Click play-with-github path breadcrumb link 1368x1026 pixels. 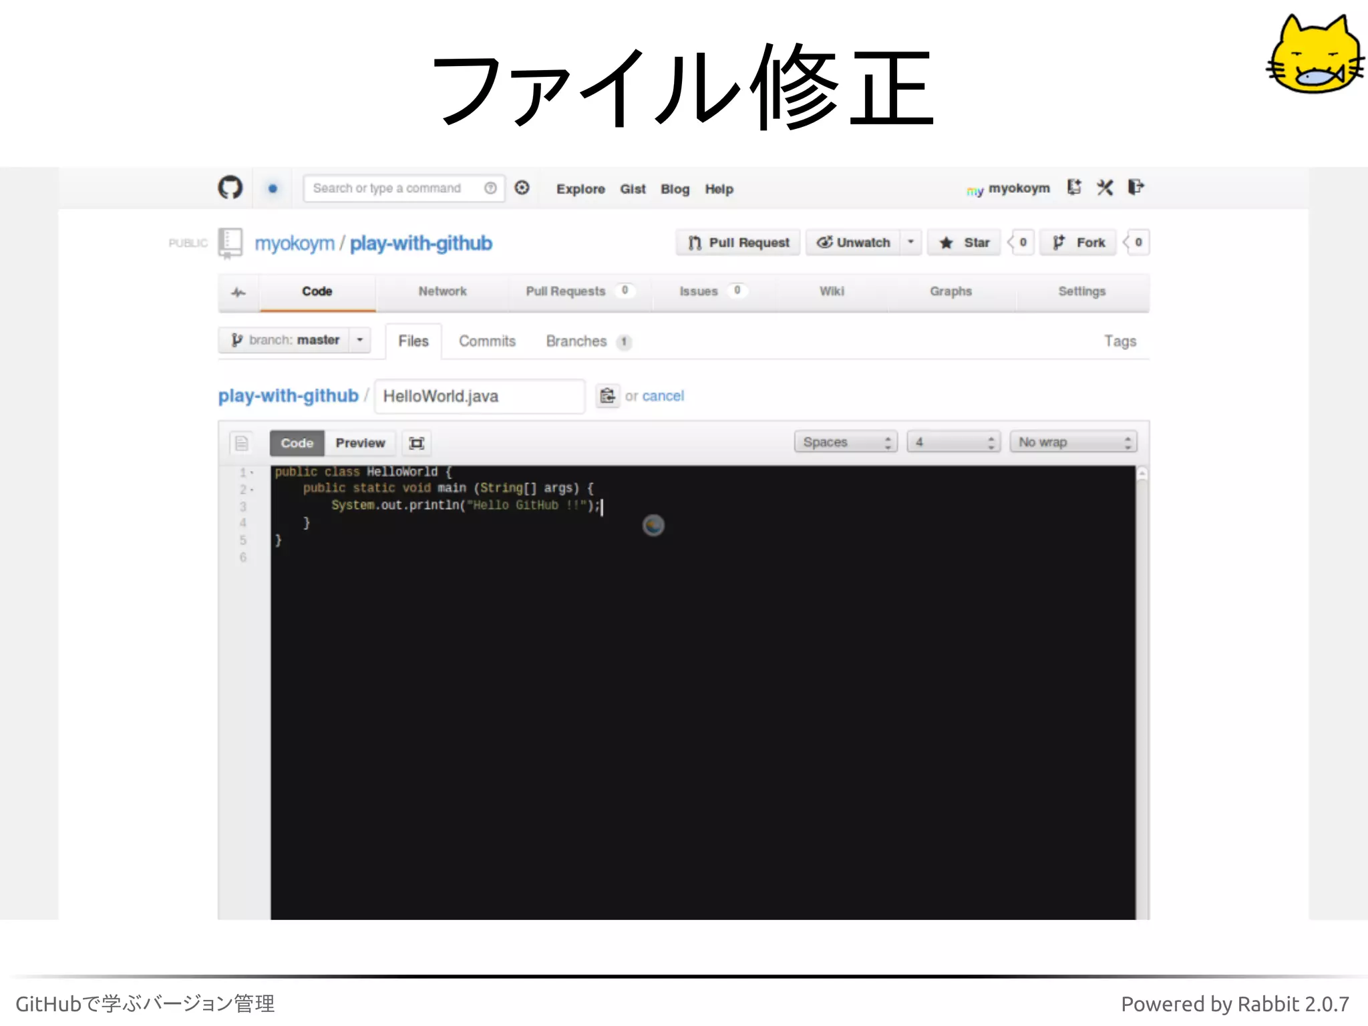(x=289, y=396)
